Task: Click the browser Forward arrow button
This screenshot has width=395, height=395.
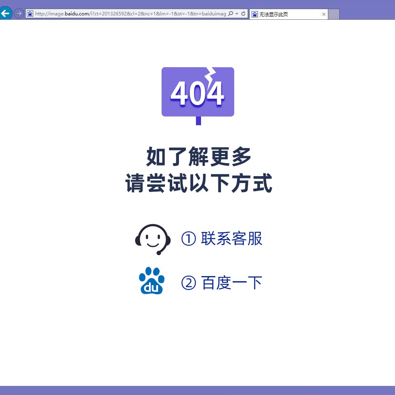Action: pyautogui.click(x=19, y=14)
